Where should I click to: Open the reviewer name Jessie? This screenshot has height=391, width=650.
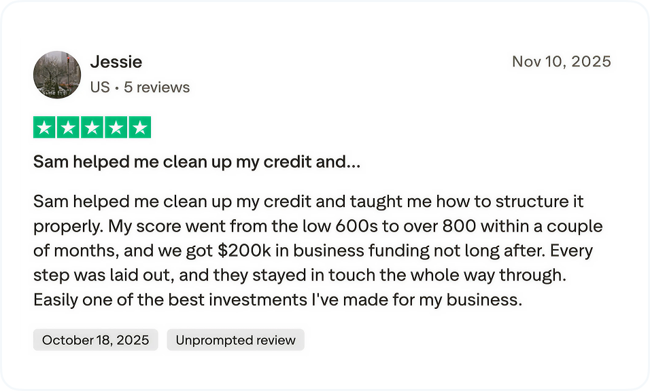(x=116, y=62)
